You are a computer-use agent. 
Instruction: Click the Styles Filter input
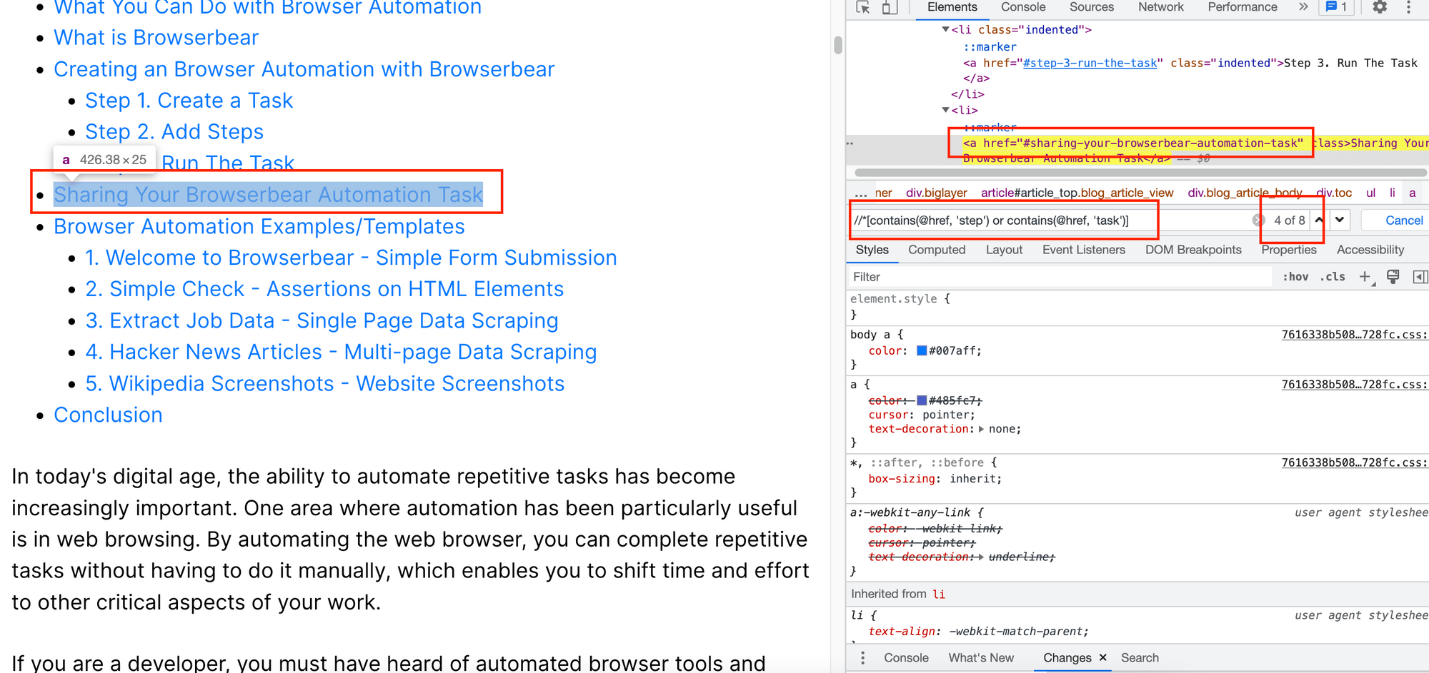pos(1060,277)
